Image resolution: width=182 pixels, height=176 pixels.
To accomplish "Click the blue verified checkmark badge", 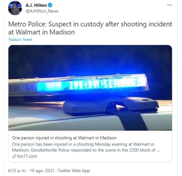I will 50,5.
